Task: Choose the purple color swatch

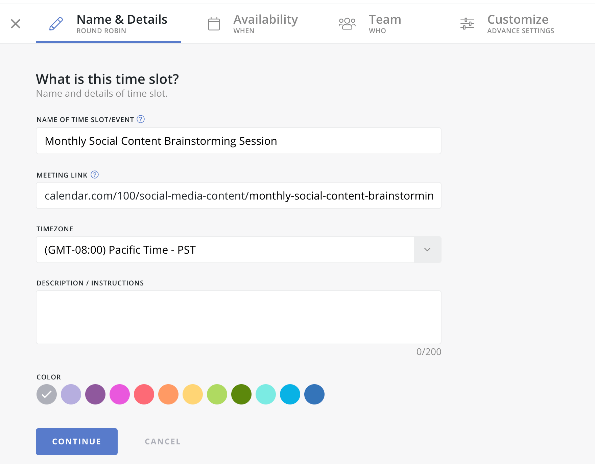Action: click(95, 394)
